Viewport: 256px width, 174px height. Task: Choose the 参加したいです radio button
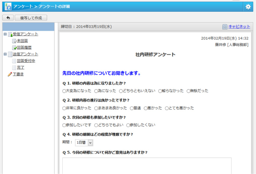click(x=64, y=125)
